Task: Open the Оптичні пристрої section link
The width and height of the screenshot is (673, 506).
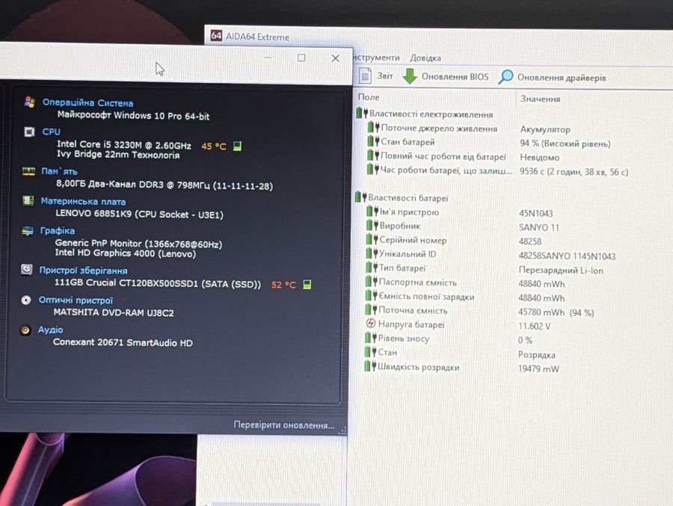Action: pyautogui.click(x=76, y=300)
